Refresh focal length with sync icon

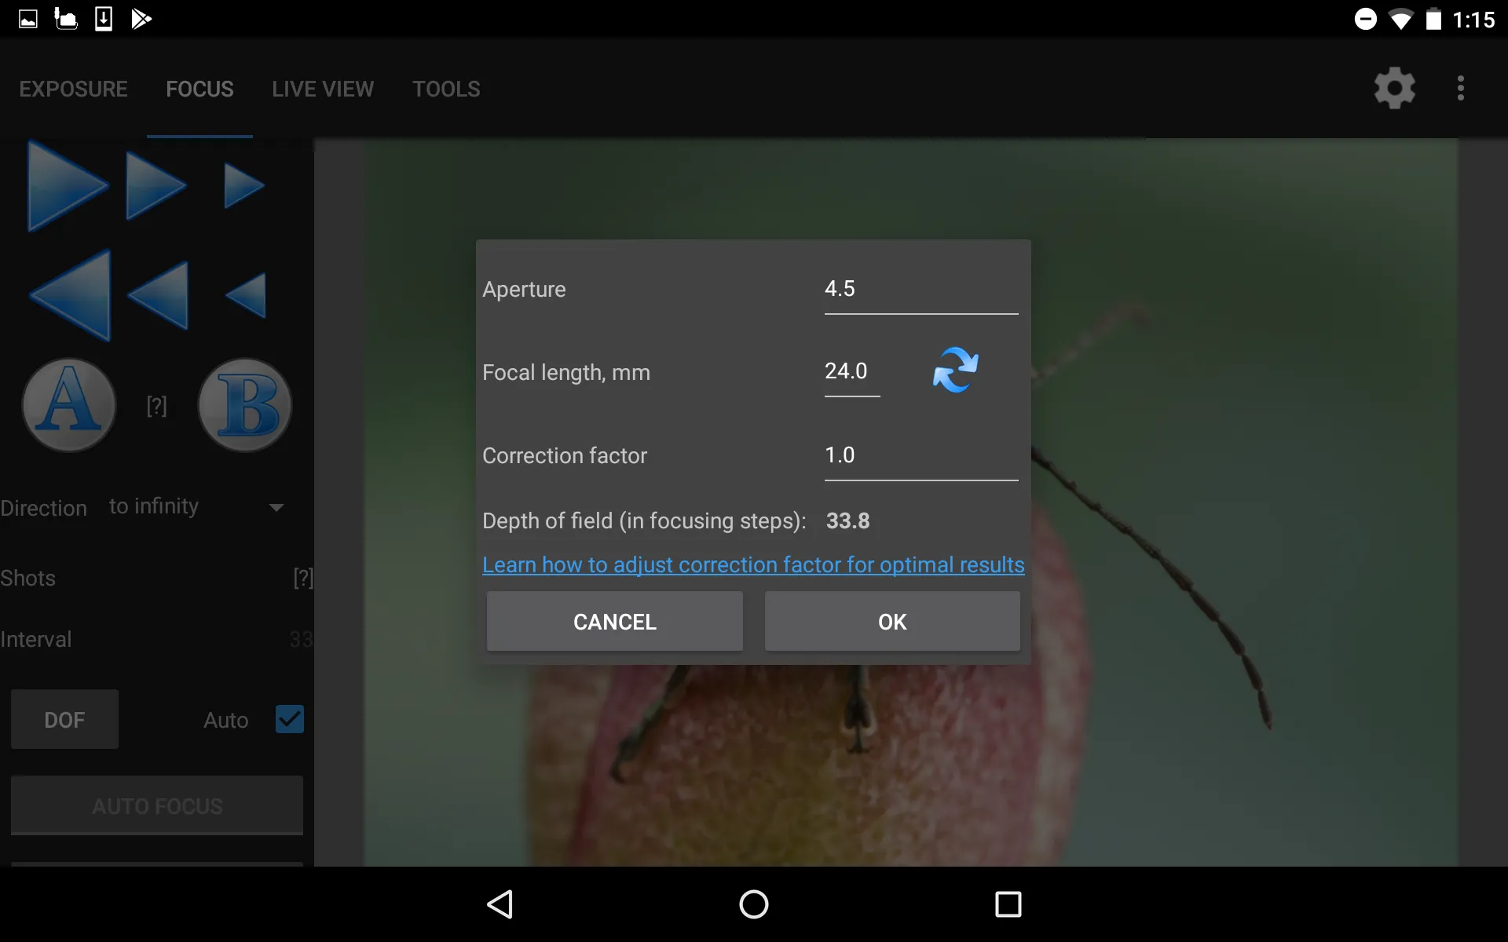click(954, 370)
